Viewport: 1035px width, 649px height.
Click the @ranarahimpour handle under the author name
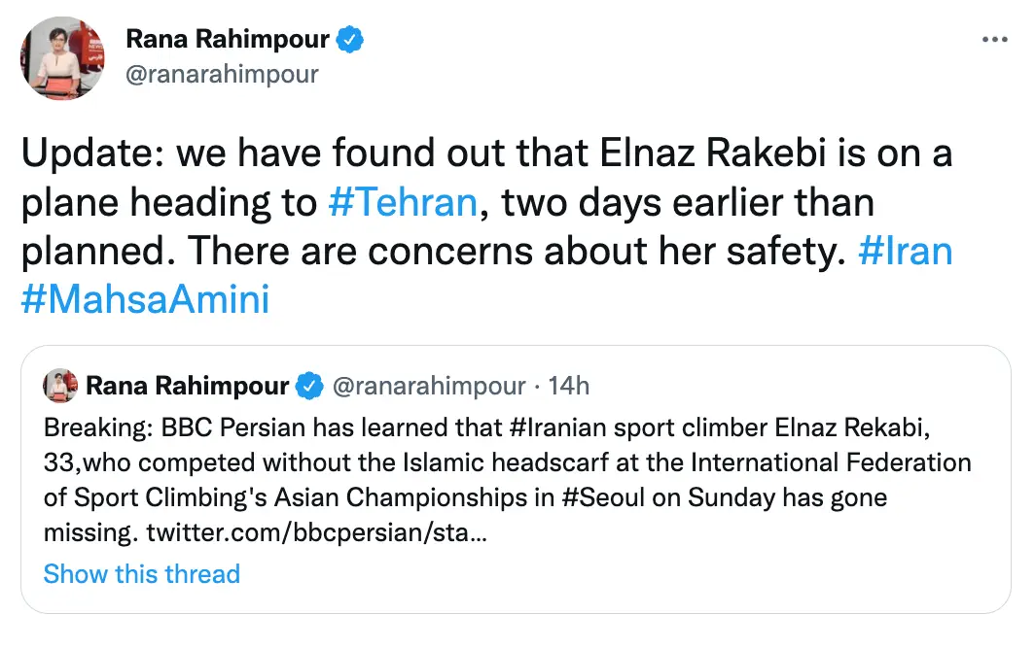[224, 73]
